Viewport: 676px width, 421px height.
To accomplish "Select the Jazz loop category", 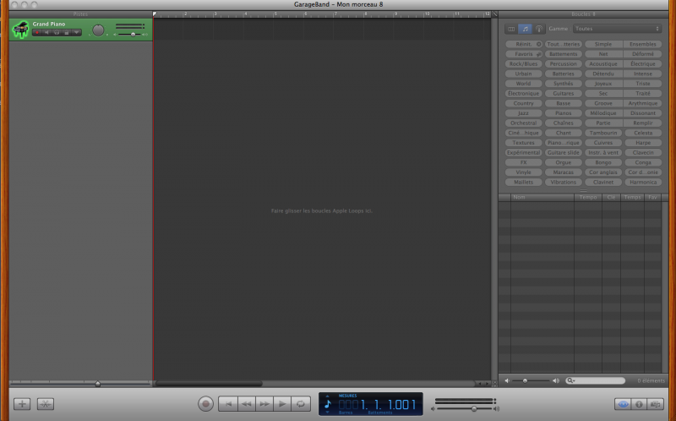I will pos(523,113).
